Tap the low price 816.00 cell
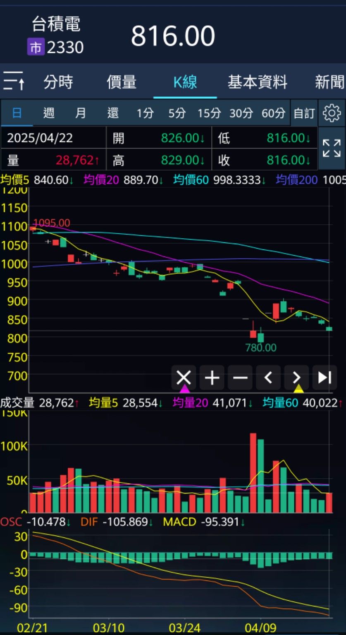This screenshot has height=635, width=346. 265,138
